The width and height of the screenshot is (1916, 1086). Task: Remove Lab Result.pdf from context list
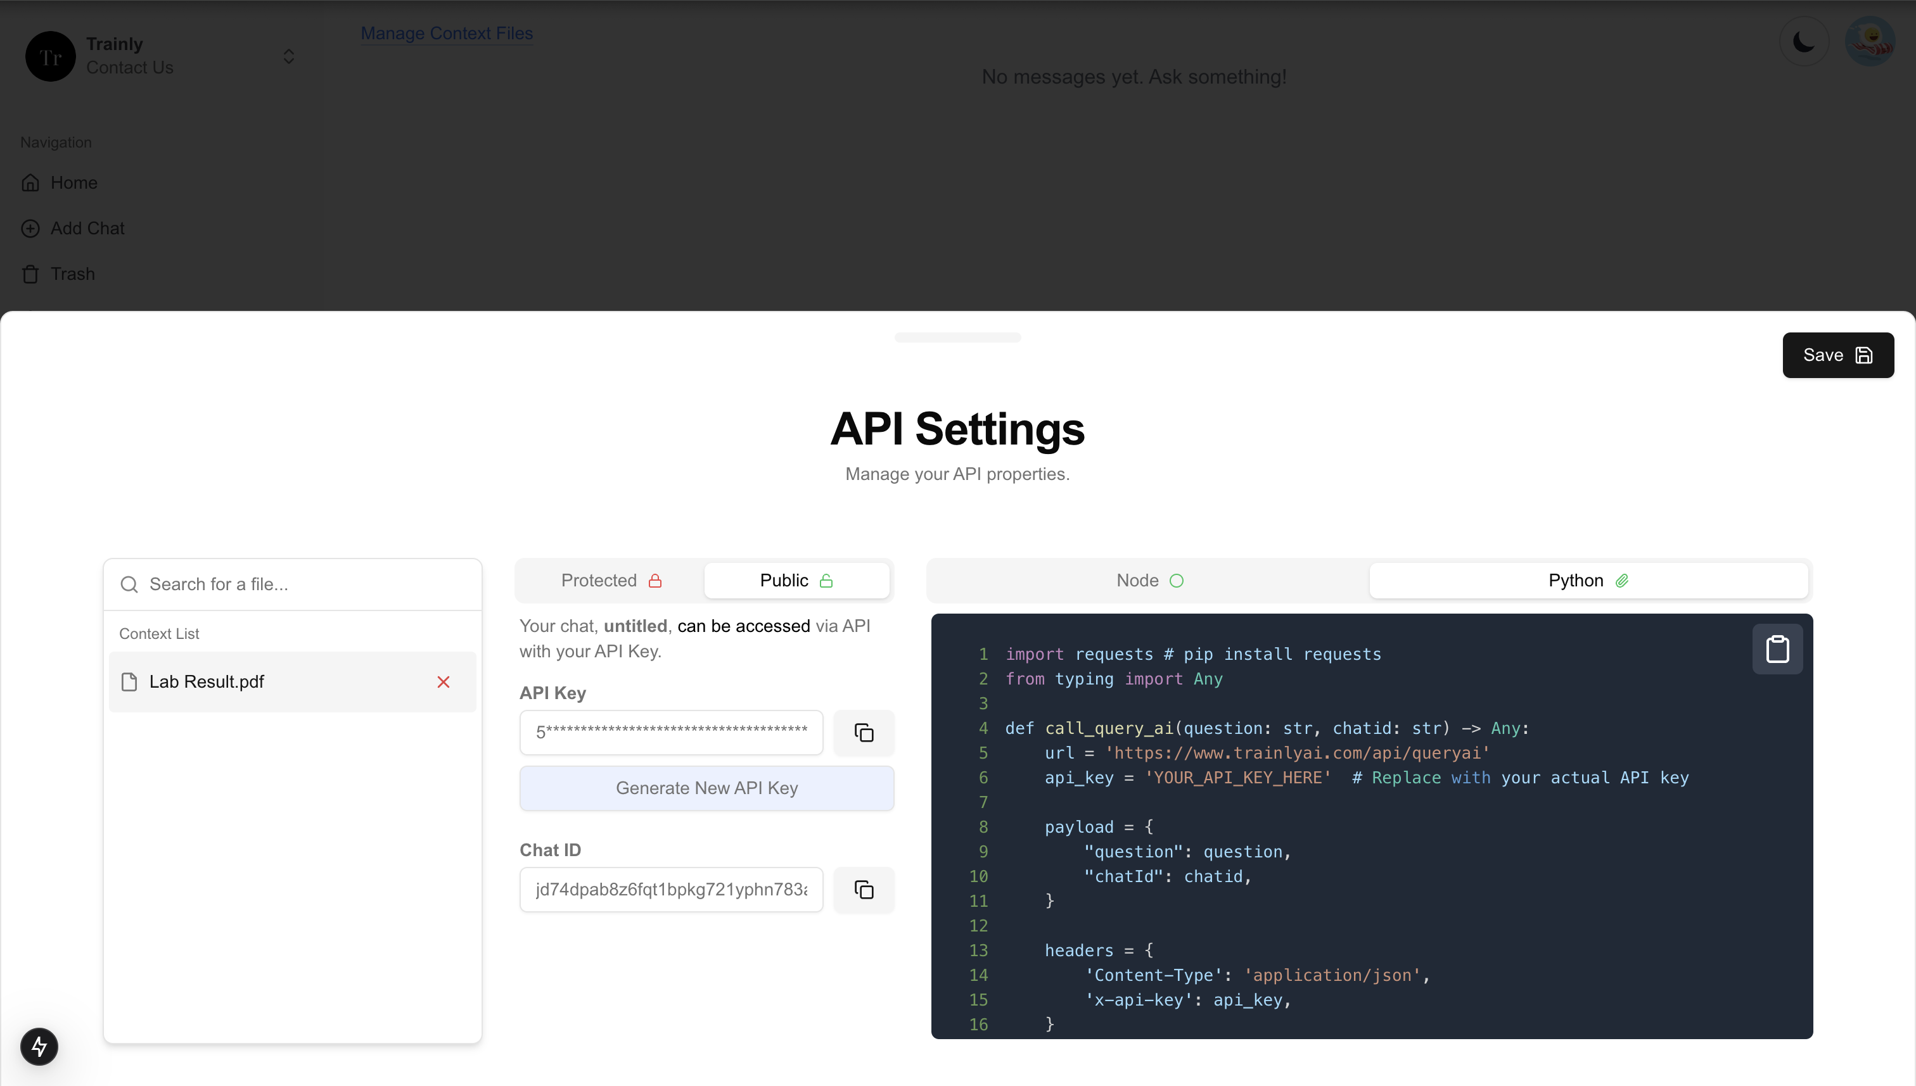click(443, 682)
